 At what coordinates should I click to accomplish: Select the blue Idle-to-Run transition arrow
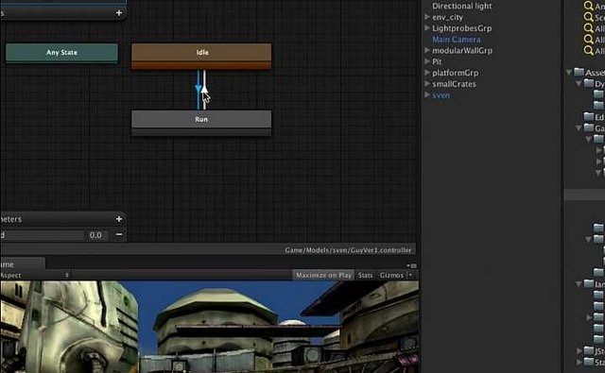coord(199,90)
